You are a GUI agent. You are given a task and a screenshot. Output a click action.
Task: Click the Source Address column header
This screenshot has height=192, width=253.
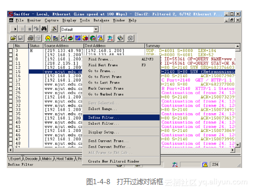[63, 46]
